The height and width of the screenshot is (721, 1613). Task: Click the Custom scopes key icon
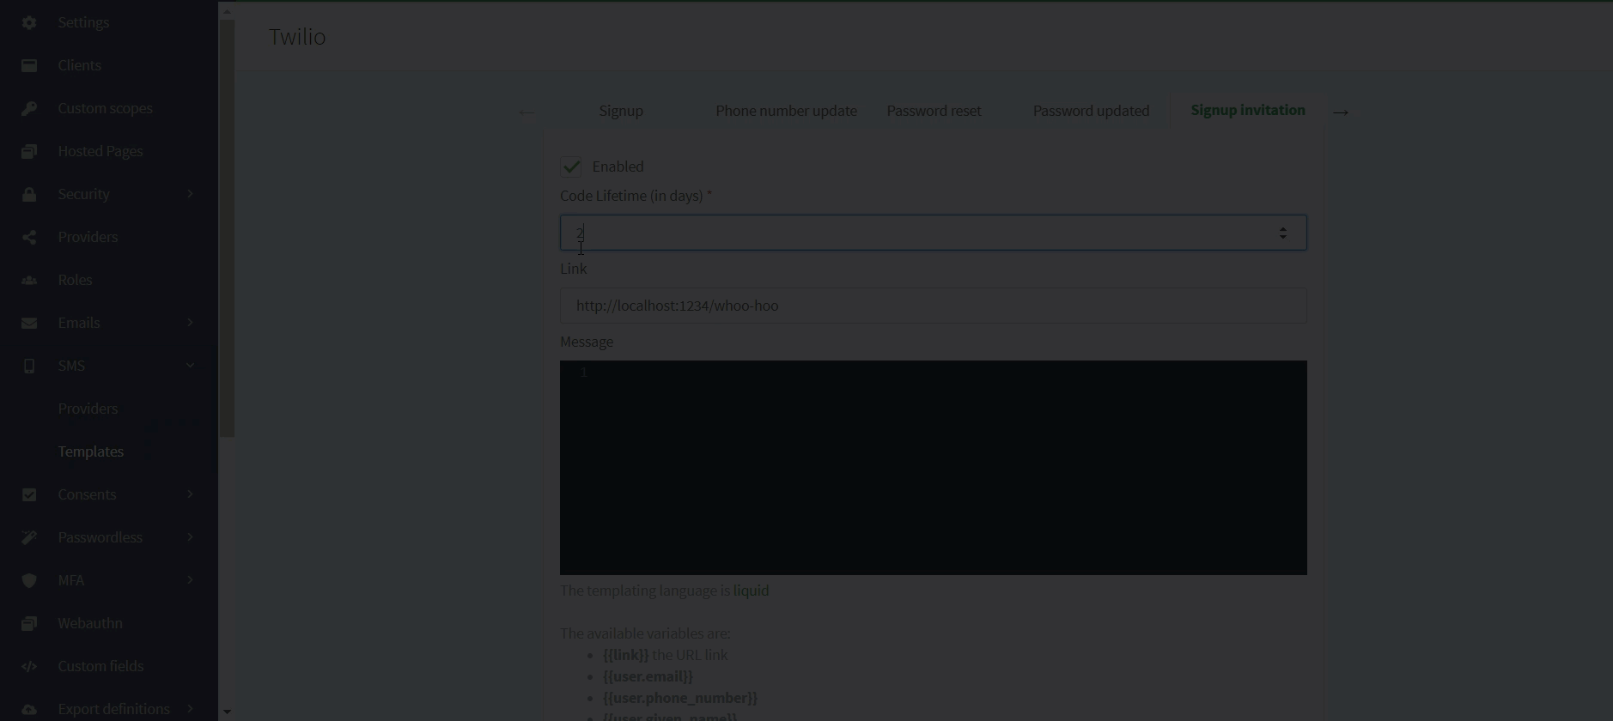click(29, 108)
